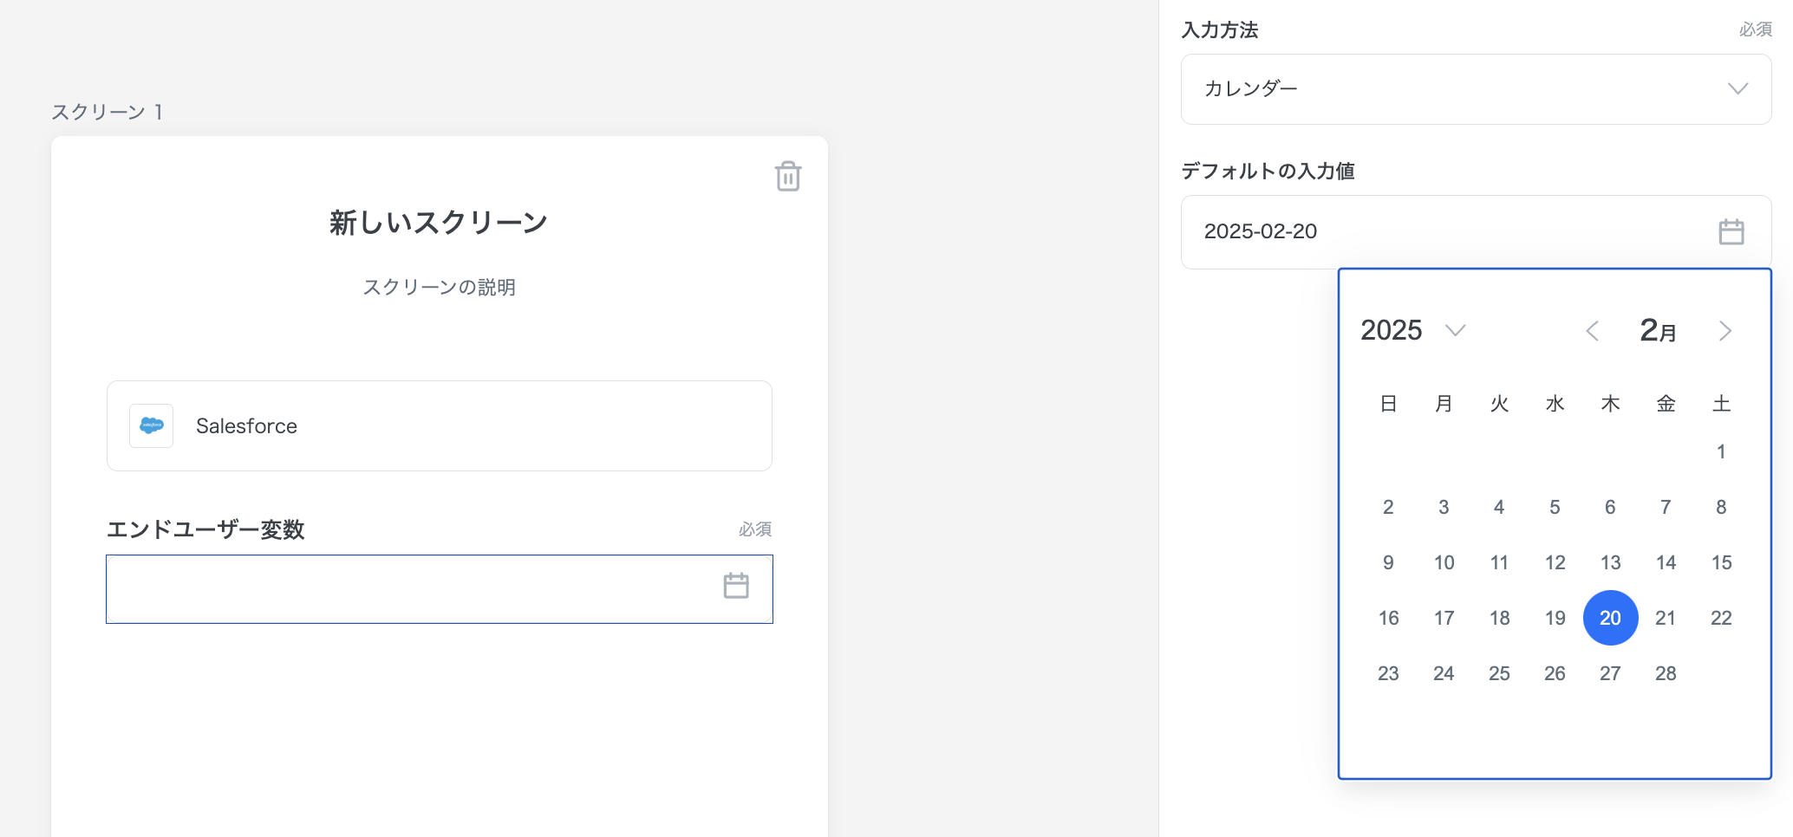
Task: Edit the 新しいスクリーン screen title
Action: [439, 223]
